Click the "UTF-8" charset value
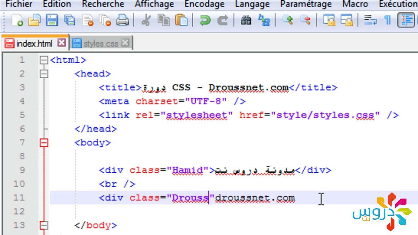 point(206,101)
